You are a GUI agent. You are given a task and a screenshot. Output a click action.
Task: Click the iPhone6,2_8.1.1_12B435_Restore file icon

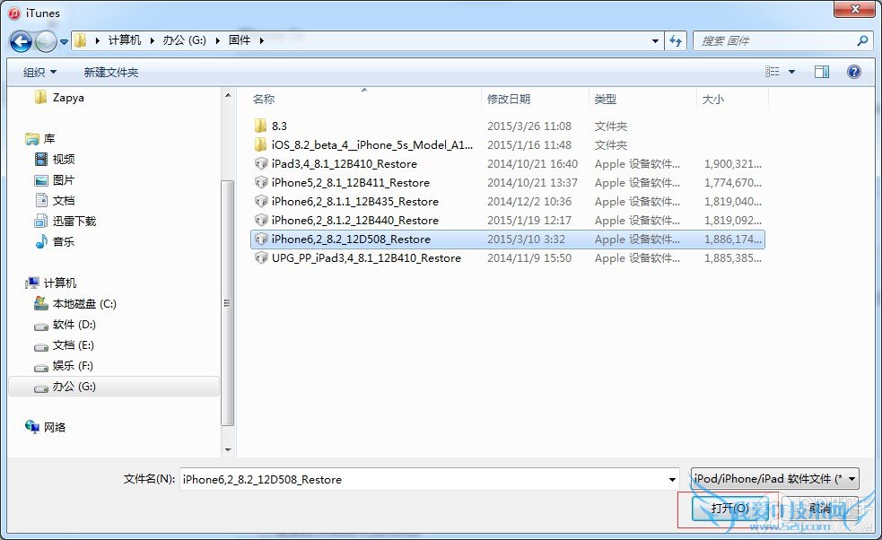click(261, 201)
